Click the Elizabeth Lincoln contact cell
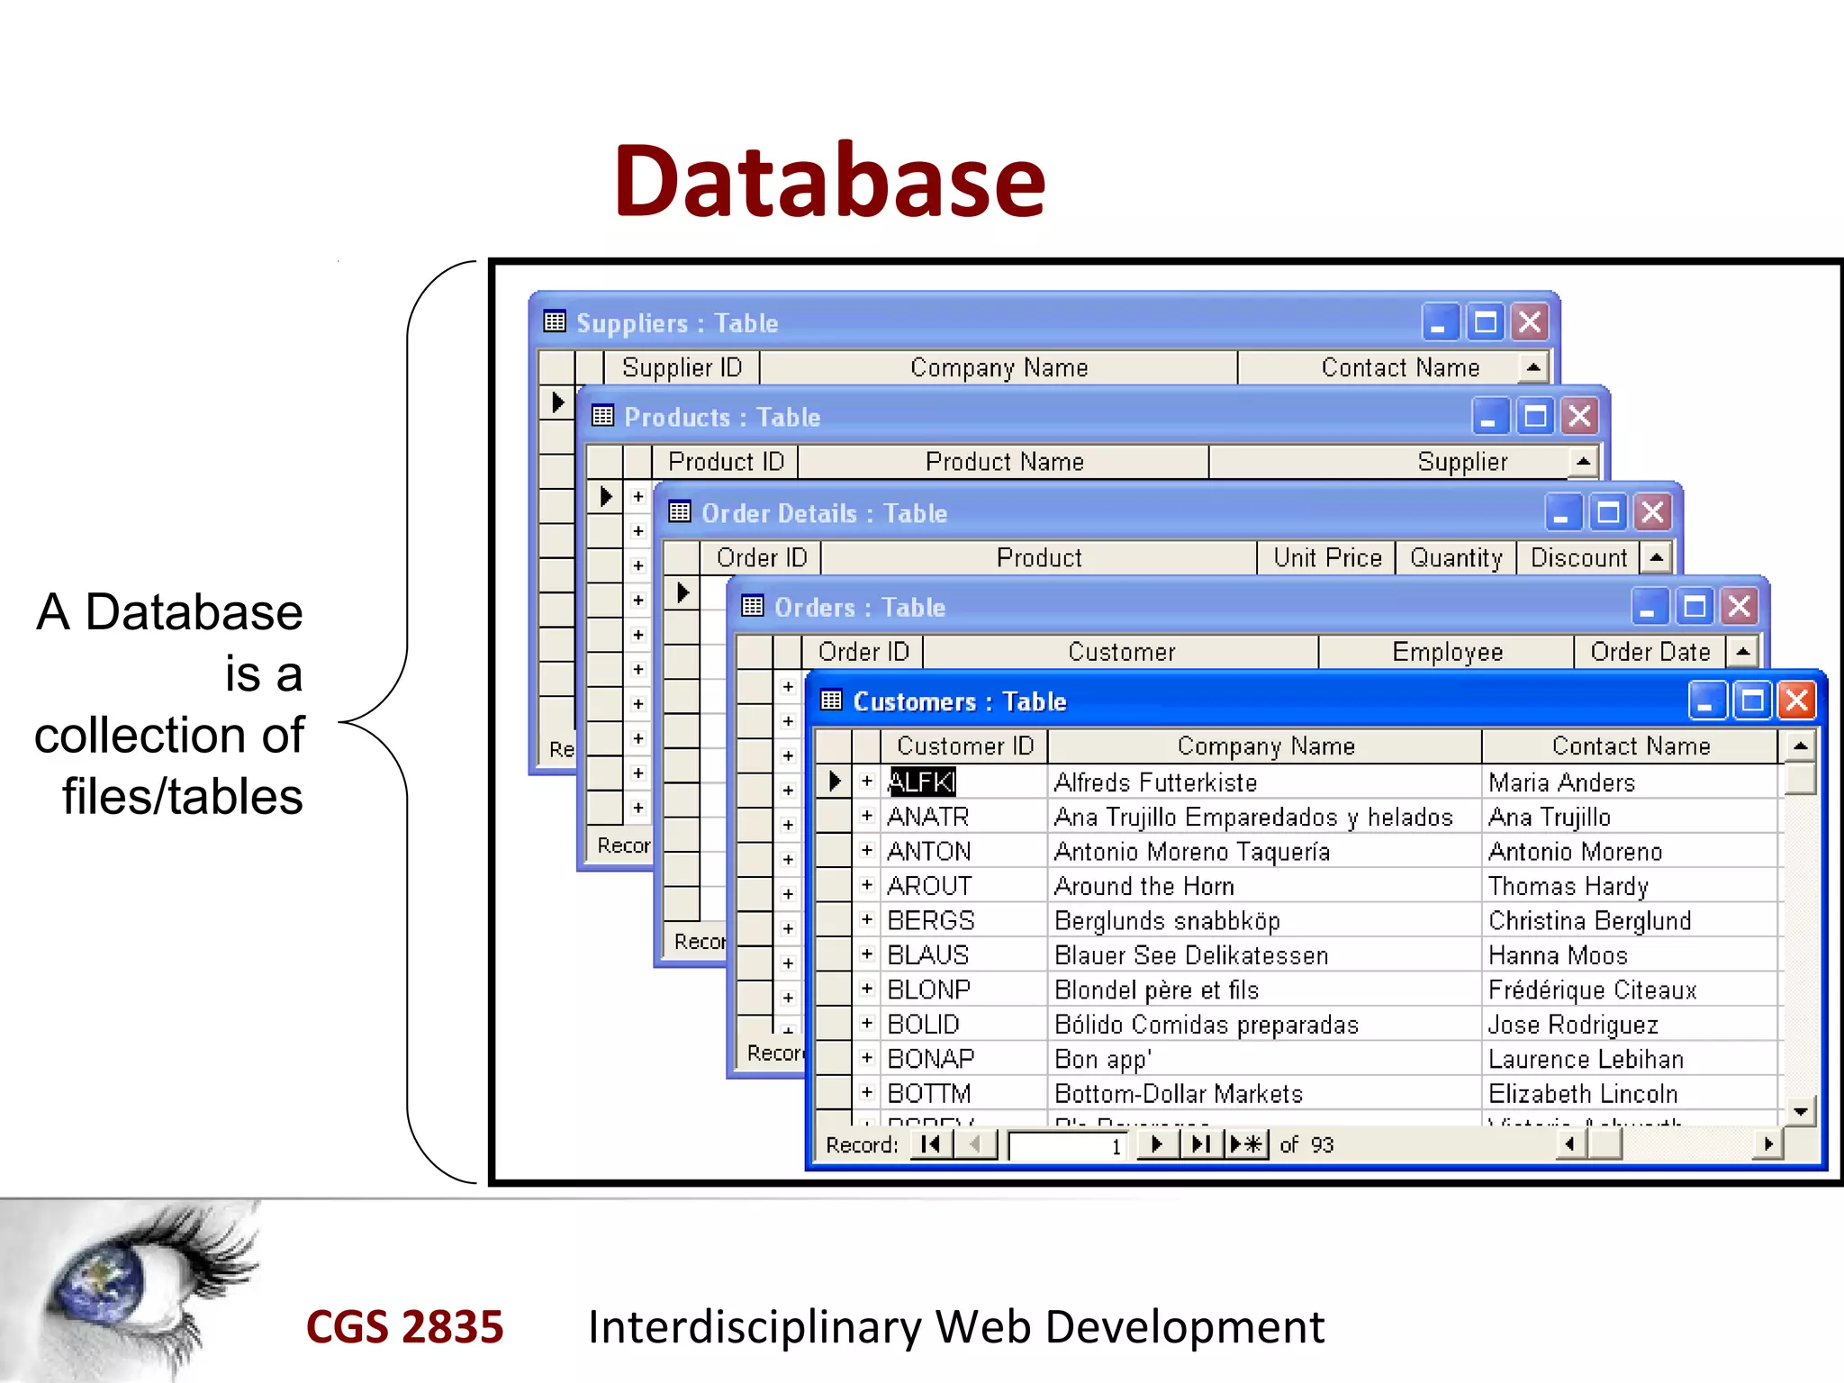The width and height of the screenshot is (1844, 1383). [1631, 1093]
